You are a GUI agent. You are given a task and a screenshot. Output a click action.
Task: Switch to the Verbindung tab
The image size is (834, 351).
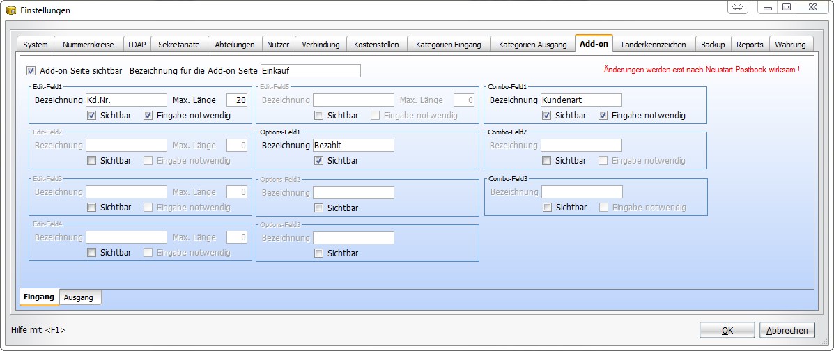point(321,45)
